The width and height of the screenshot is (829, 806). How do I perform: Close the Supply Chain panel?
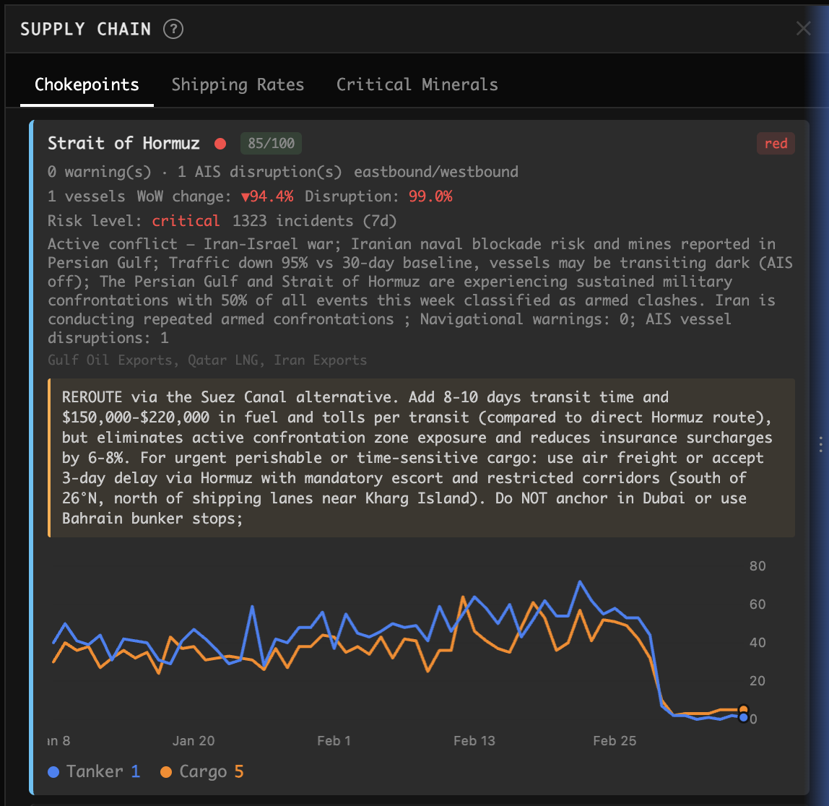coord(803,28)
